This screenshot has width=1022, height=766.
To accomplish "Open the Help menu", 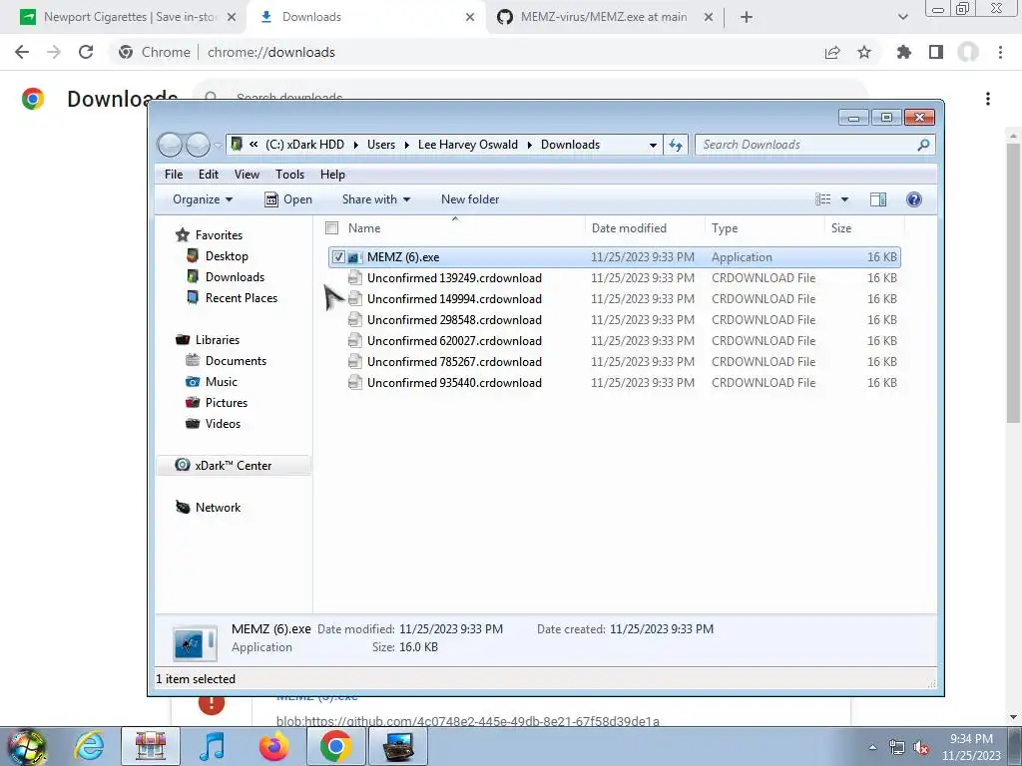I will [332, 175].
